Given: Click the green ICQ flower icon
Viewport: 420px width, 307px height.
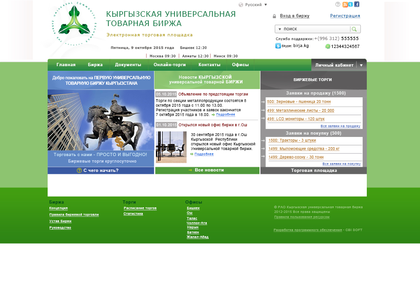Looking at the screenshot, I should 328,47.
